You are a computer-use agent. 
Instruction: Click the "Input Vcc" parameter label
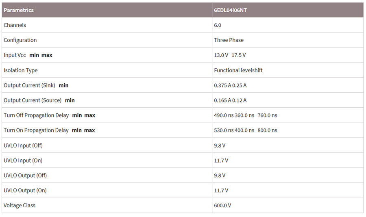(x=15, y=55)
